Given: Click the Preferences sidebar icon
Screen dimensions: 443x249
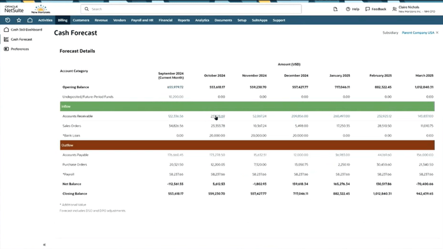Looking at the screenshot, I should coord(6,49).
